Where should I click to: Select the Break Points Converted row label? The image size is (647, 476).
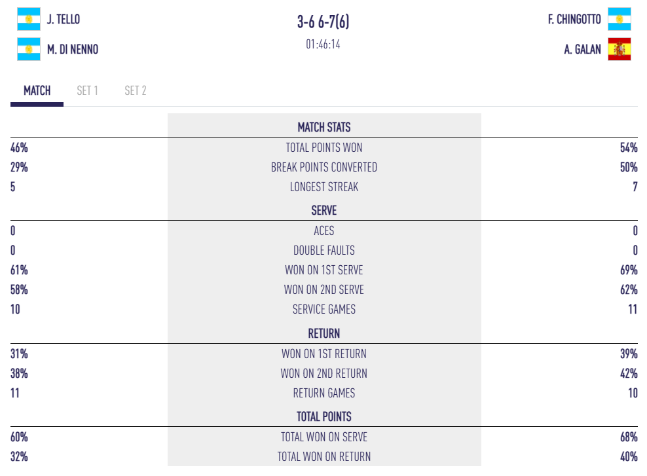[324, 168]
